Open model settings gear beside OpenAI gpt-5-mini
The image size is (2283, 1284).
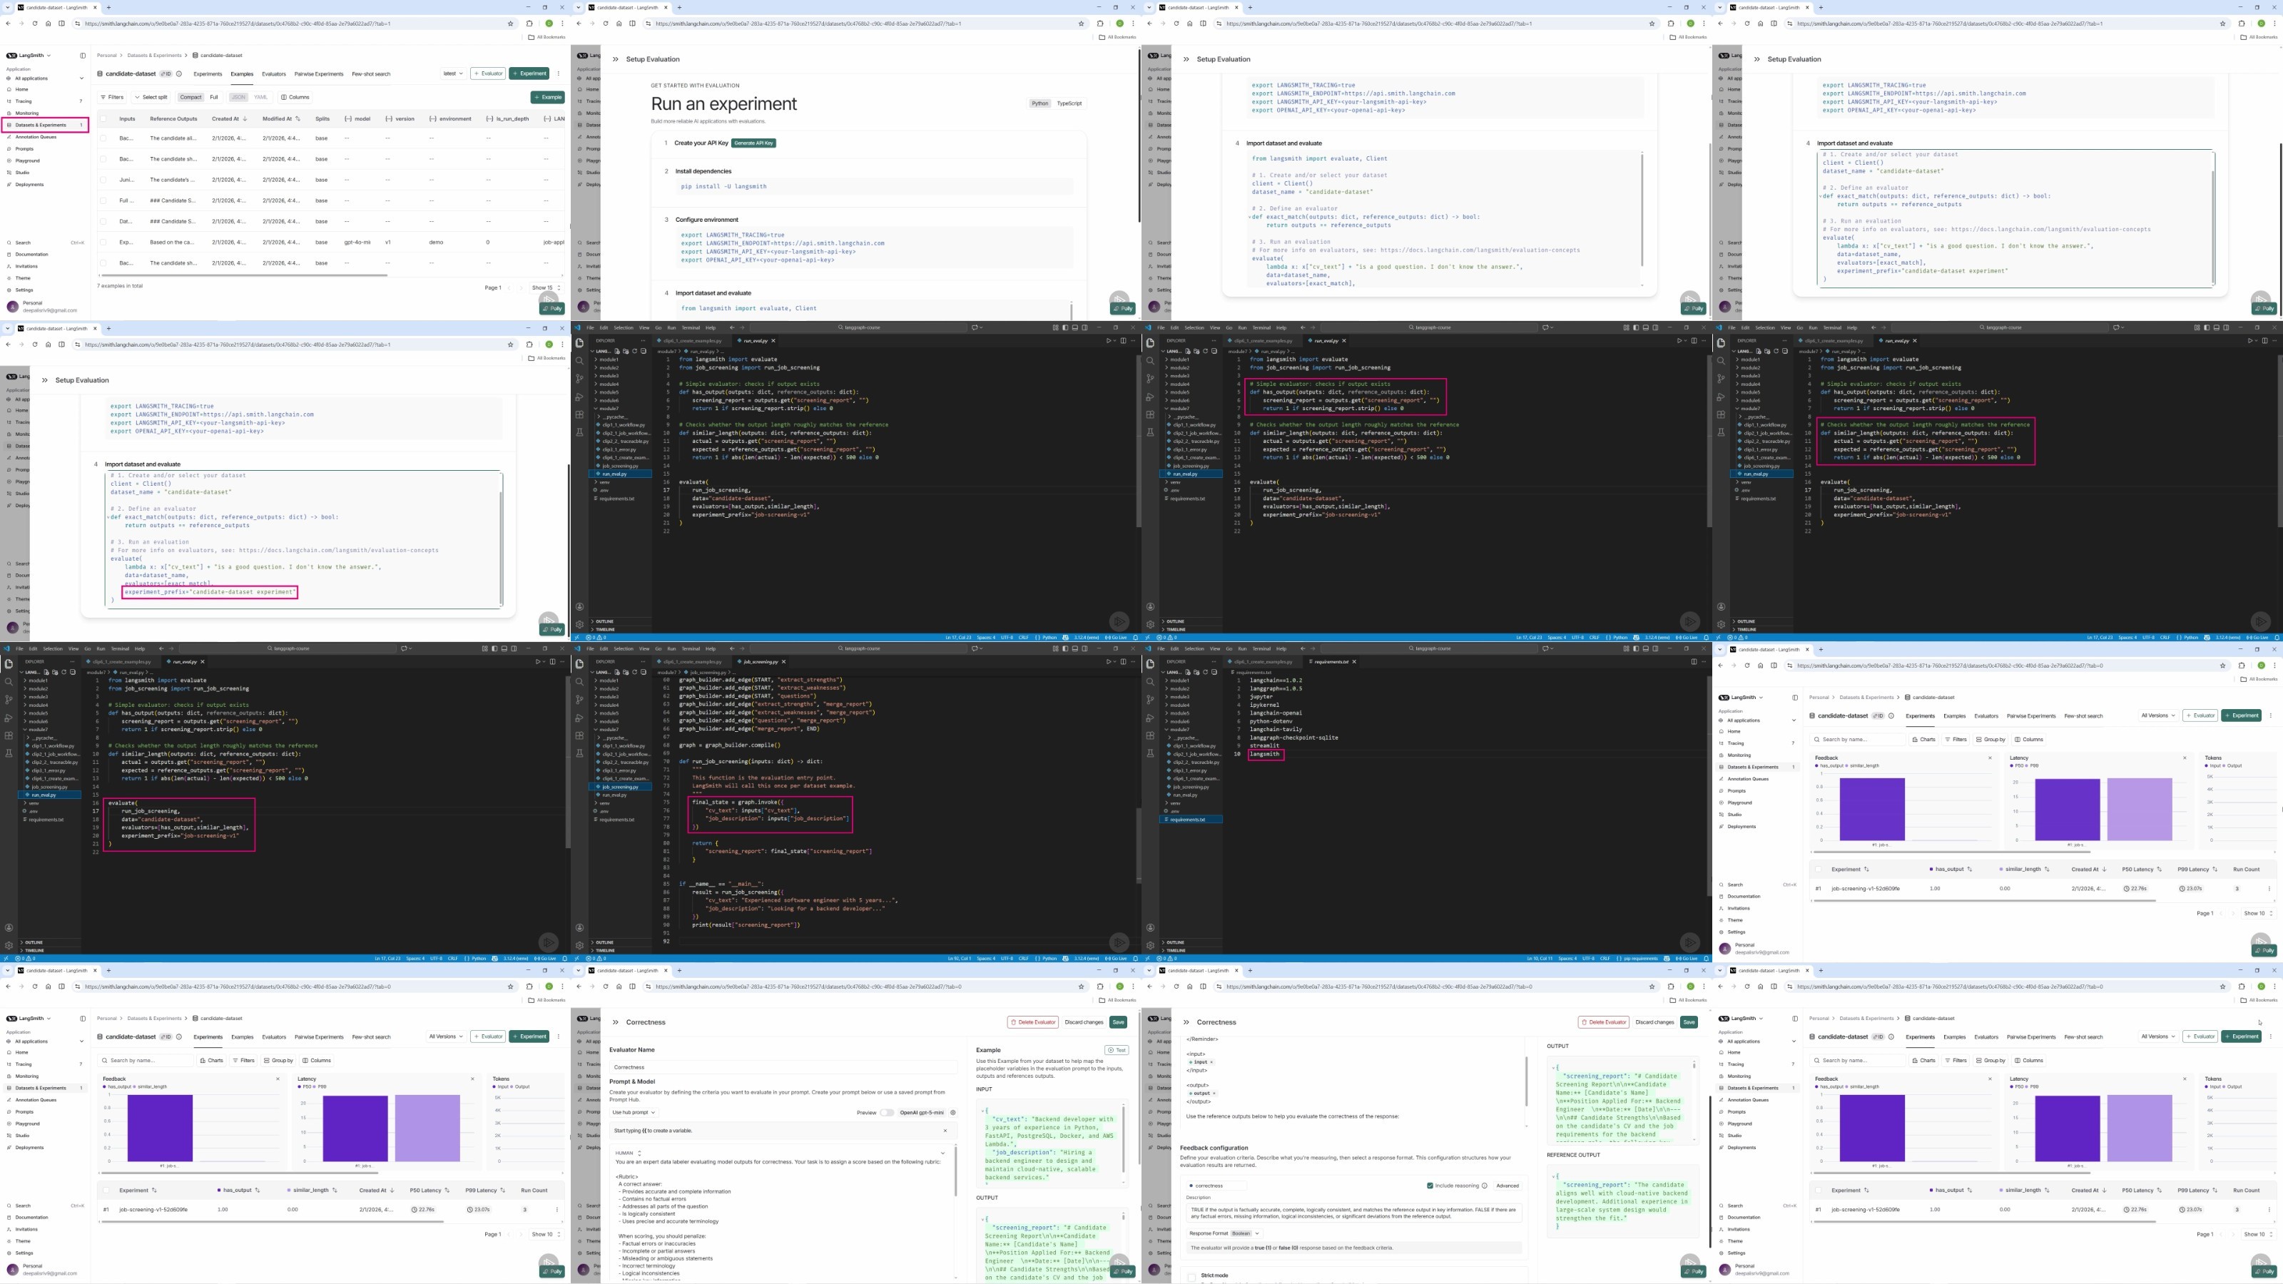tap(952, 1112)
